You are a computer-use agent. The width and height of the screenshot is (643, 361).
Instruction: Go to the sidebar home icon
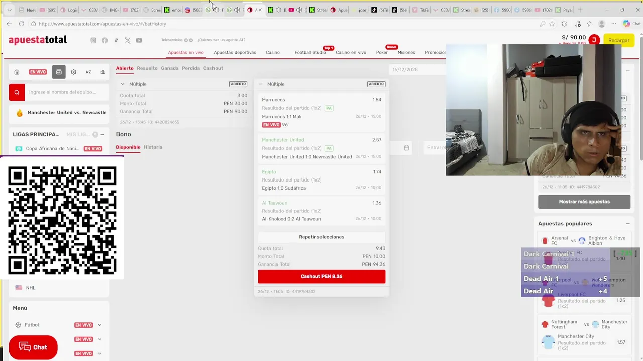pos(17,72)
